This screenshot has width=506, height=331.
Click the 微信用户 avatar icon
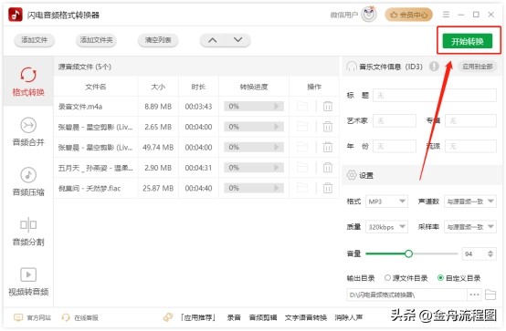[x=368, y=15]
